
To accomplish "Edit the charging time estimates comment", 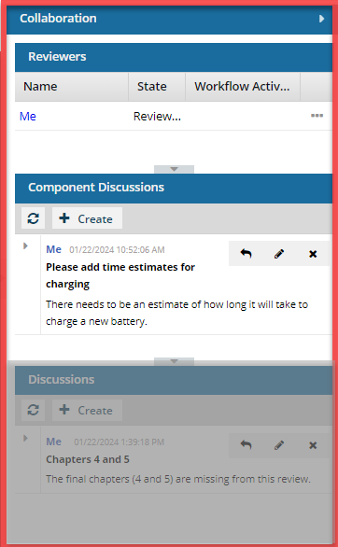I will pos(278,254).
